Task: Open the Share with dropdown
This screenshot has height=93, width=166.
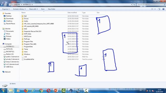Action: pos(33,9)
